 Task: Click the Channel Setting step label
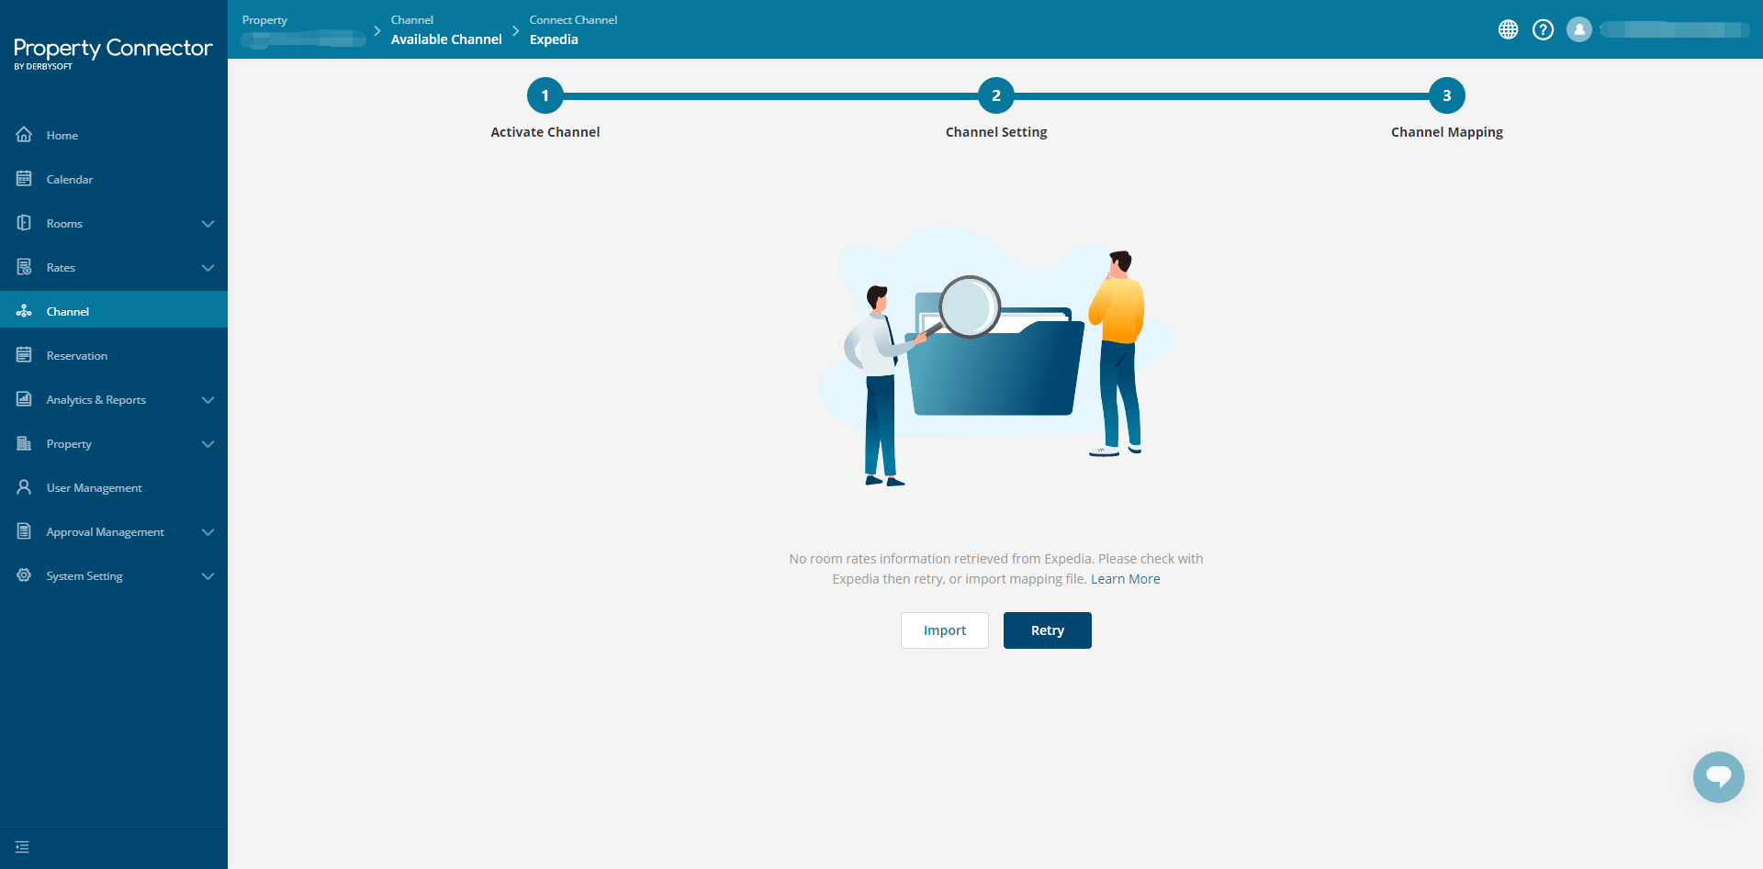pos(996,132)
